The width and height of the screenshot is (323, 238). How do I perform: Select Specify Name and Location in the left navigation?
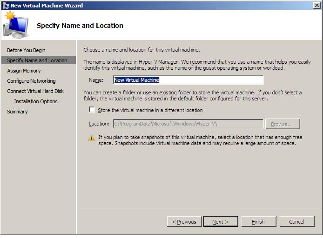pyautogui.click(x=37, y=60)
